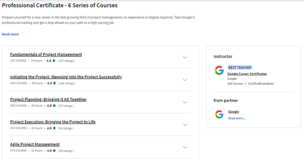Open the Google Career Certificates instructor link
Screen dimensions: 304x160
coord(247,74)
